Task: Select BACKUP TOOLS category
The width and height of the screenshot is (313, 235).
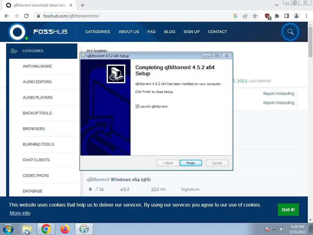Action: point(37,113)
